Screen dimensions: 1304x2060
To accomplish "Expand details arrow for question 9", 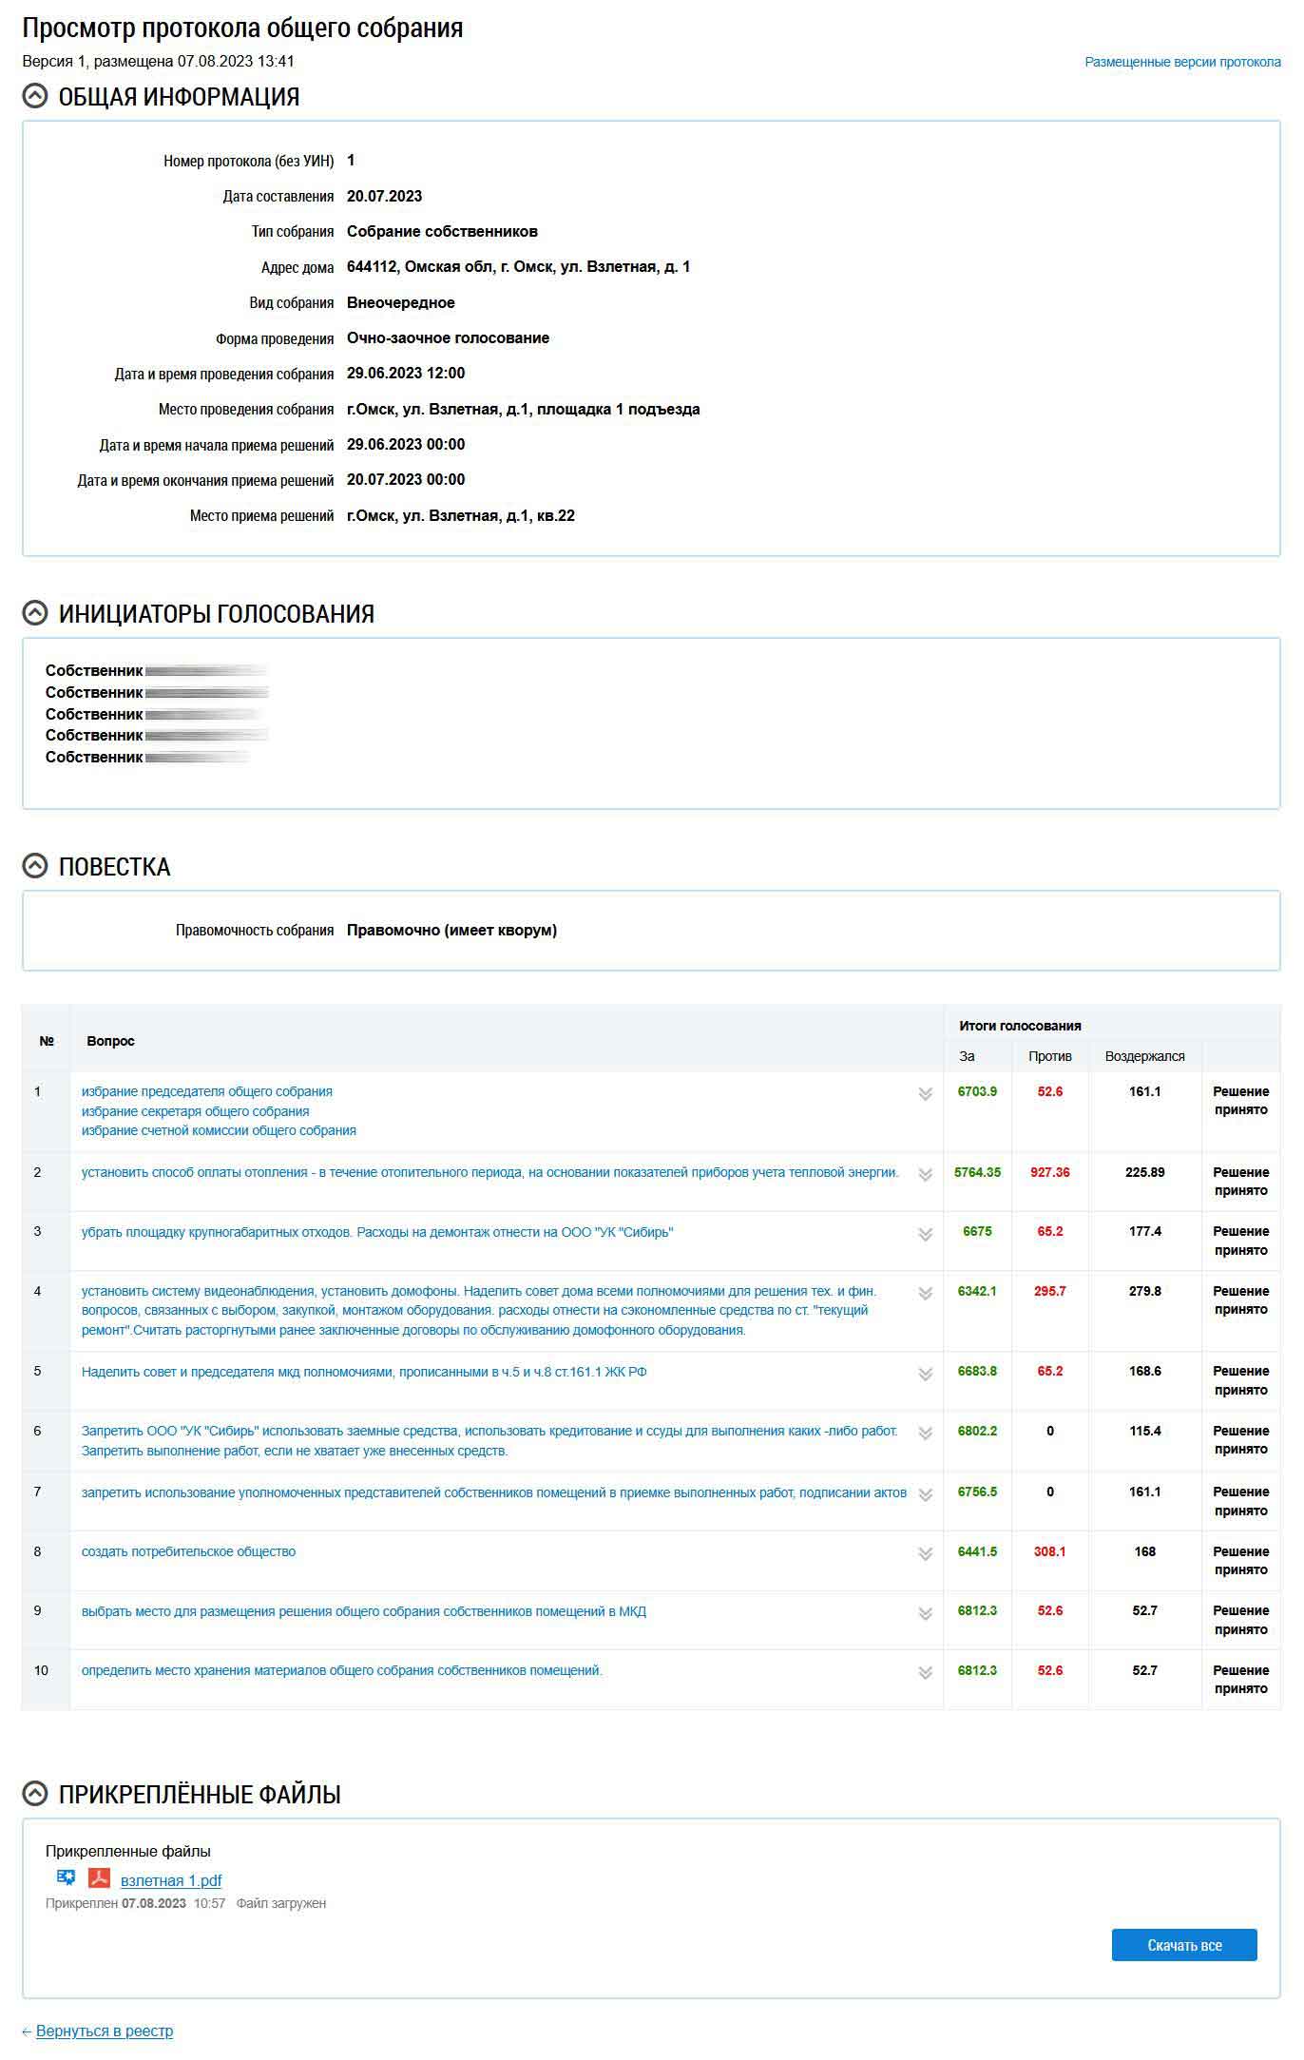I will 925,1614.
